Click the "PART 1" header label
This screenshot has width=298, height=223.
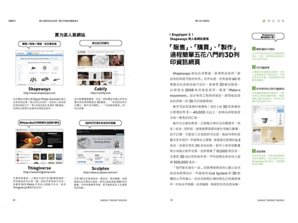click(12, 21)
